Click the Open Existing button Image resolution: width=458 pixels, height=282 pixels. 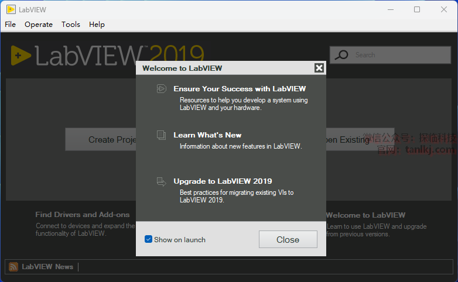point(360,139)
